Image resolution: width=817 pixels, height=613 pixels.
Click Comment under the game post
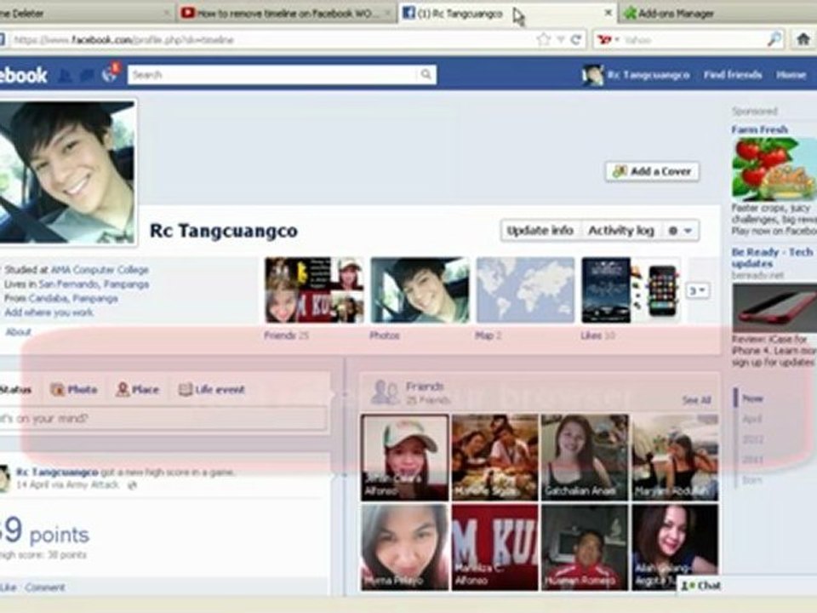[45, 587]
